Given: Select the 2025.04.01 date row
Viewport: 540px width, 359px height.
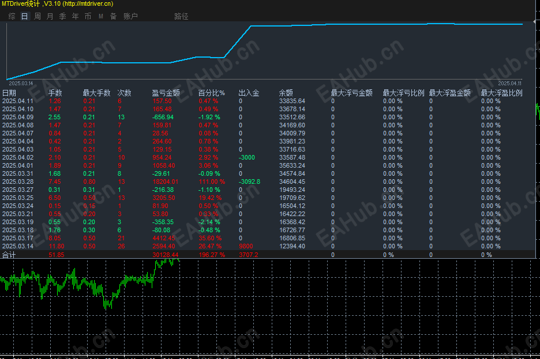Looking at the screenshot, I should [x=17, y=165].
